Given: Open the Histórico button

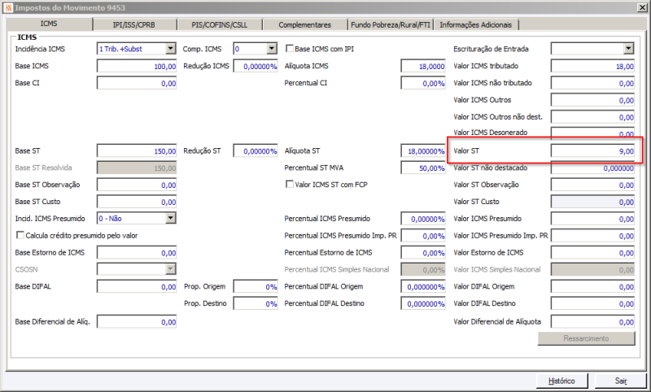Looking at the screenshot, I should (x=561, y=381).
